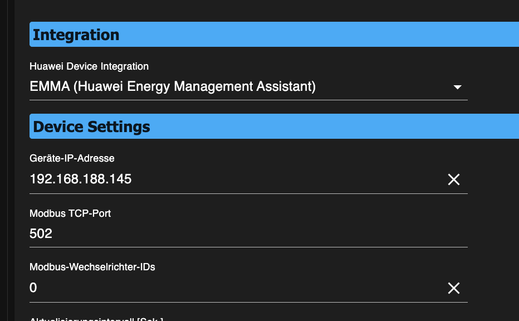Click the "(Huawei Energy Management Assistant)" text

coord(195,87)
